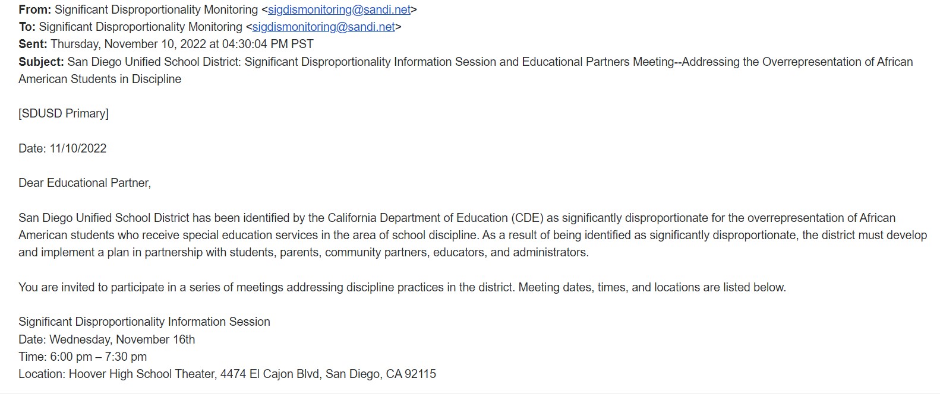This screenshot has height=394, width=940.
Task: Click the "California Department of Education (CDE)" text
Action: (435, 218)
